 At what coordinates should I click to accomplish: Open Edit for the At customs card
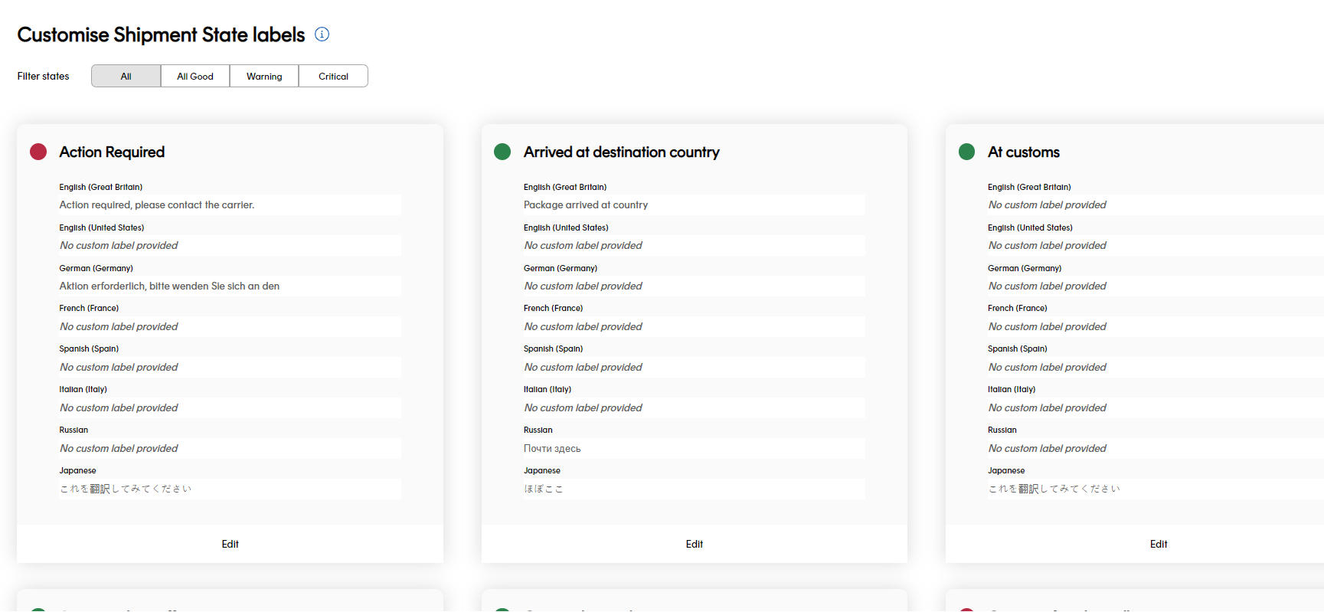1158,544
